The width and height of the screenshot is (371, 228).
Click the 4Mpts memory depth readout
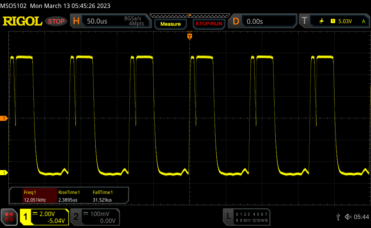point(136,24)
